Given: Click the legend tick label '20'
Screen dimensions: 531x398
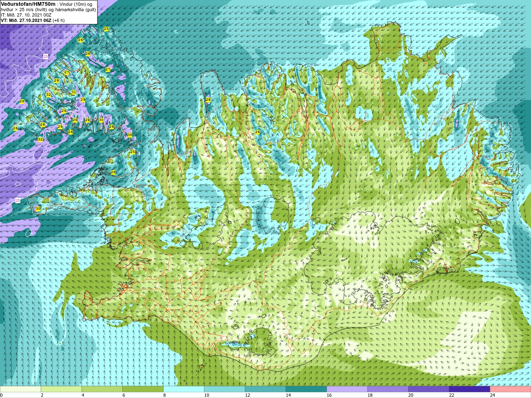Looking at the screenshot, I should point(411,395).
